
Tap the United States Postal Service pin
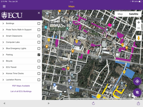tap(100, 57)
